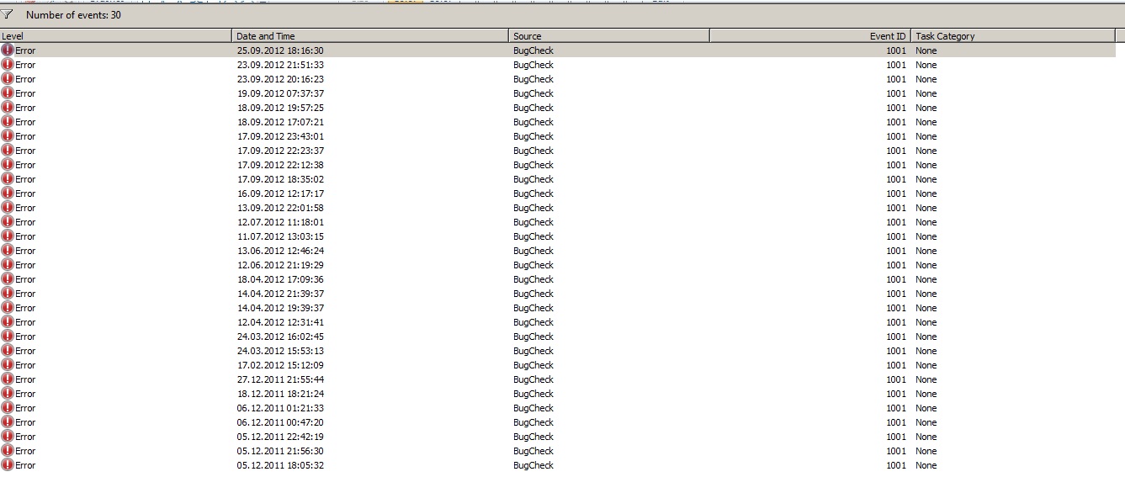
Task: Sort by Date and Time column header
Action: tap(371, 36)
